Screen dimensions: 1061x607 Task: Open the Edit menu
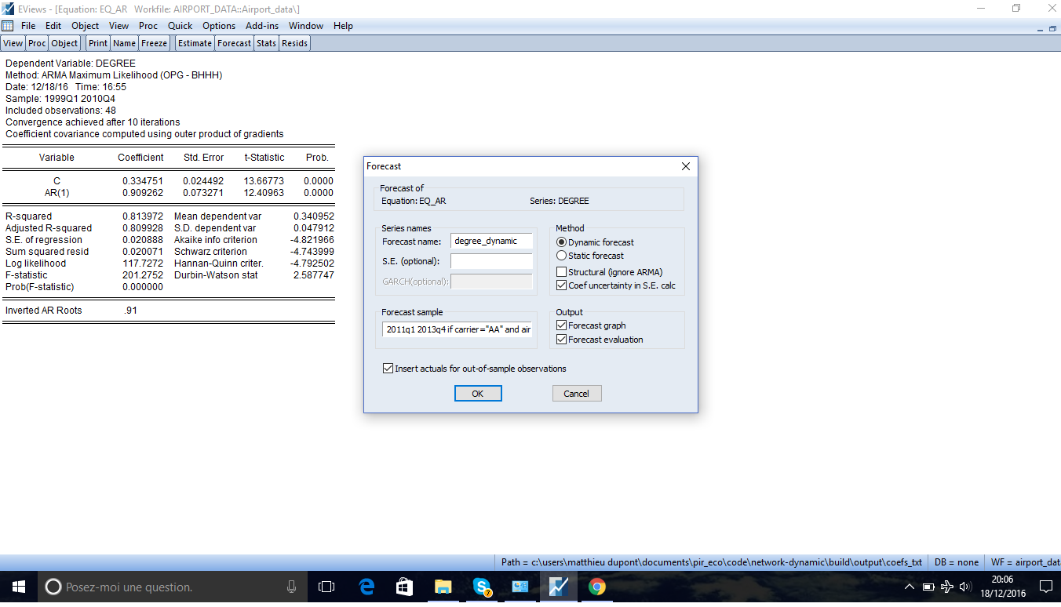53,26
